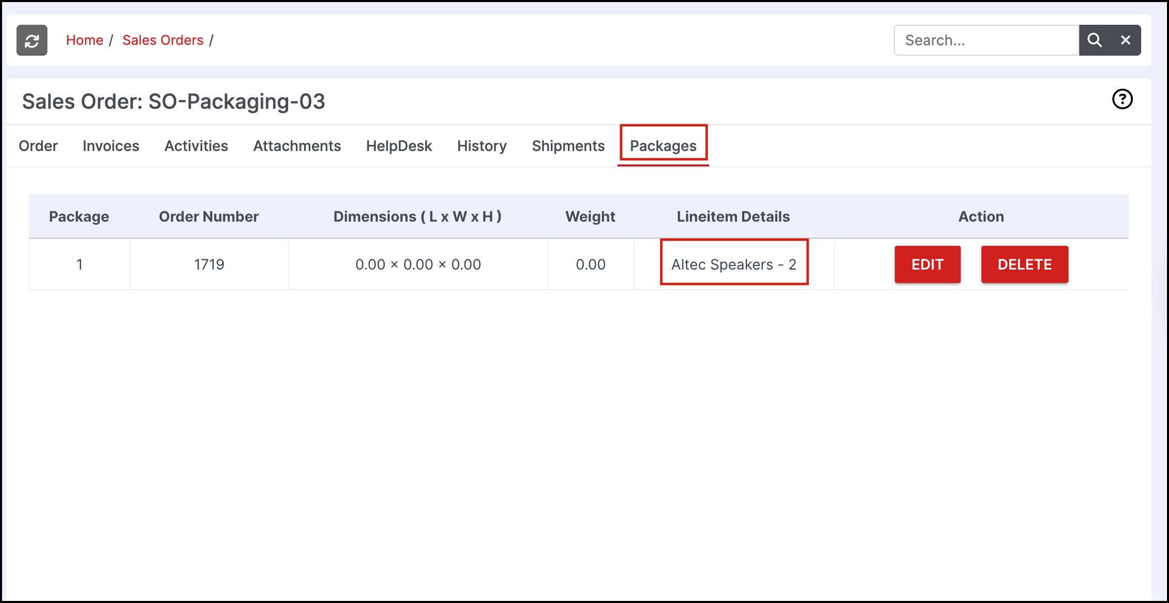Open Sales Orders breadcrumb link
The width and height of the screenshot is (1169, 603).
(163, 40)
